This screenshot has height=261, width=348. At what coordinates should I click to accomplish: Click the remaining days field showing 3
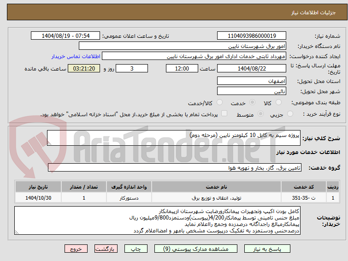point(132,68)
